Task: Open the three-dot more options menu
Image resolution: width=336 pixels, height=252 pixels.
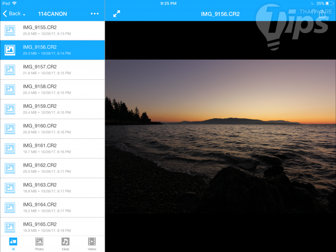Action: click(95, 14)
